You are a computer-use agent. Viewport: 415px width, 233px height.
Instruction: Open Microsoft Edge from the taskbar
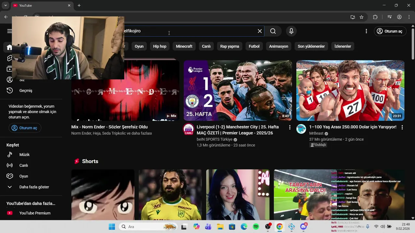[x=244, y=227]
